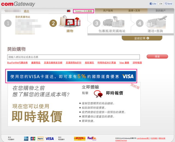Select the 運送+查詢 step label

(x=155, y=31)
